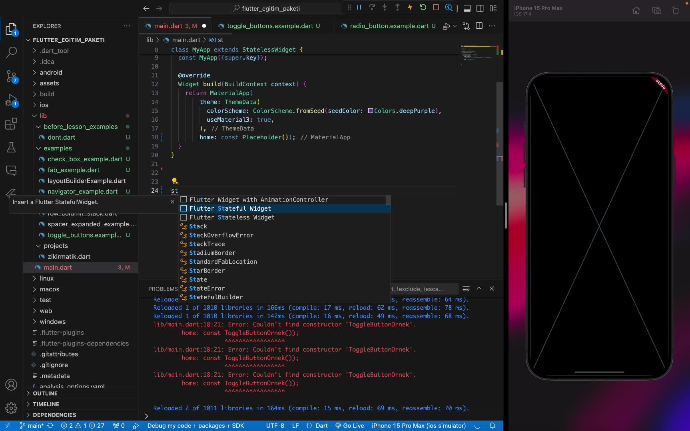
Task: Select 'Flutter Stateless Widget' suggestion
Action: tap(284, 217)
